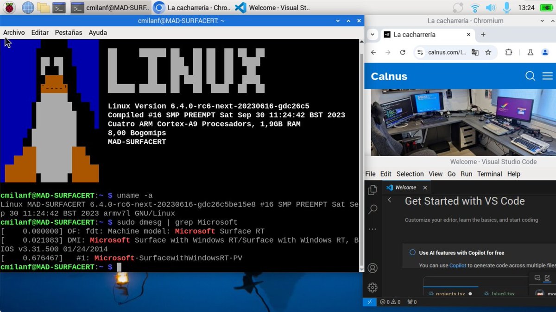Open the Explorer view in VS Code
Viewport: 556px width, 312px height.
click(x=373, y=190)
